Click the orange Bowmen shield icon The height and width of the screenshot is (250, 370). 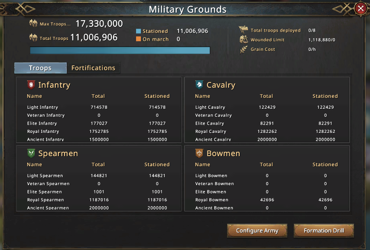(x=199, y=154)
